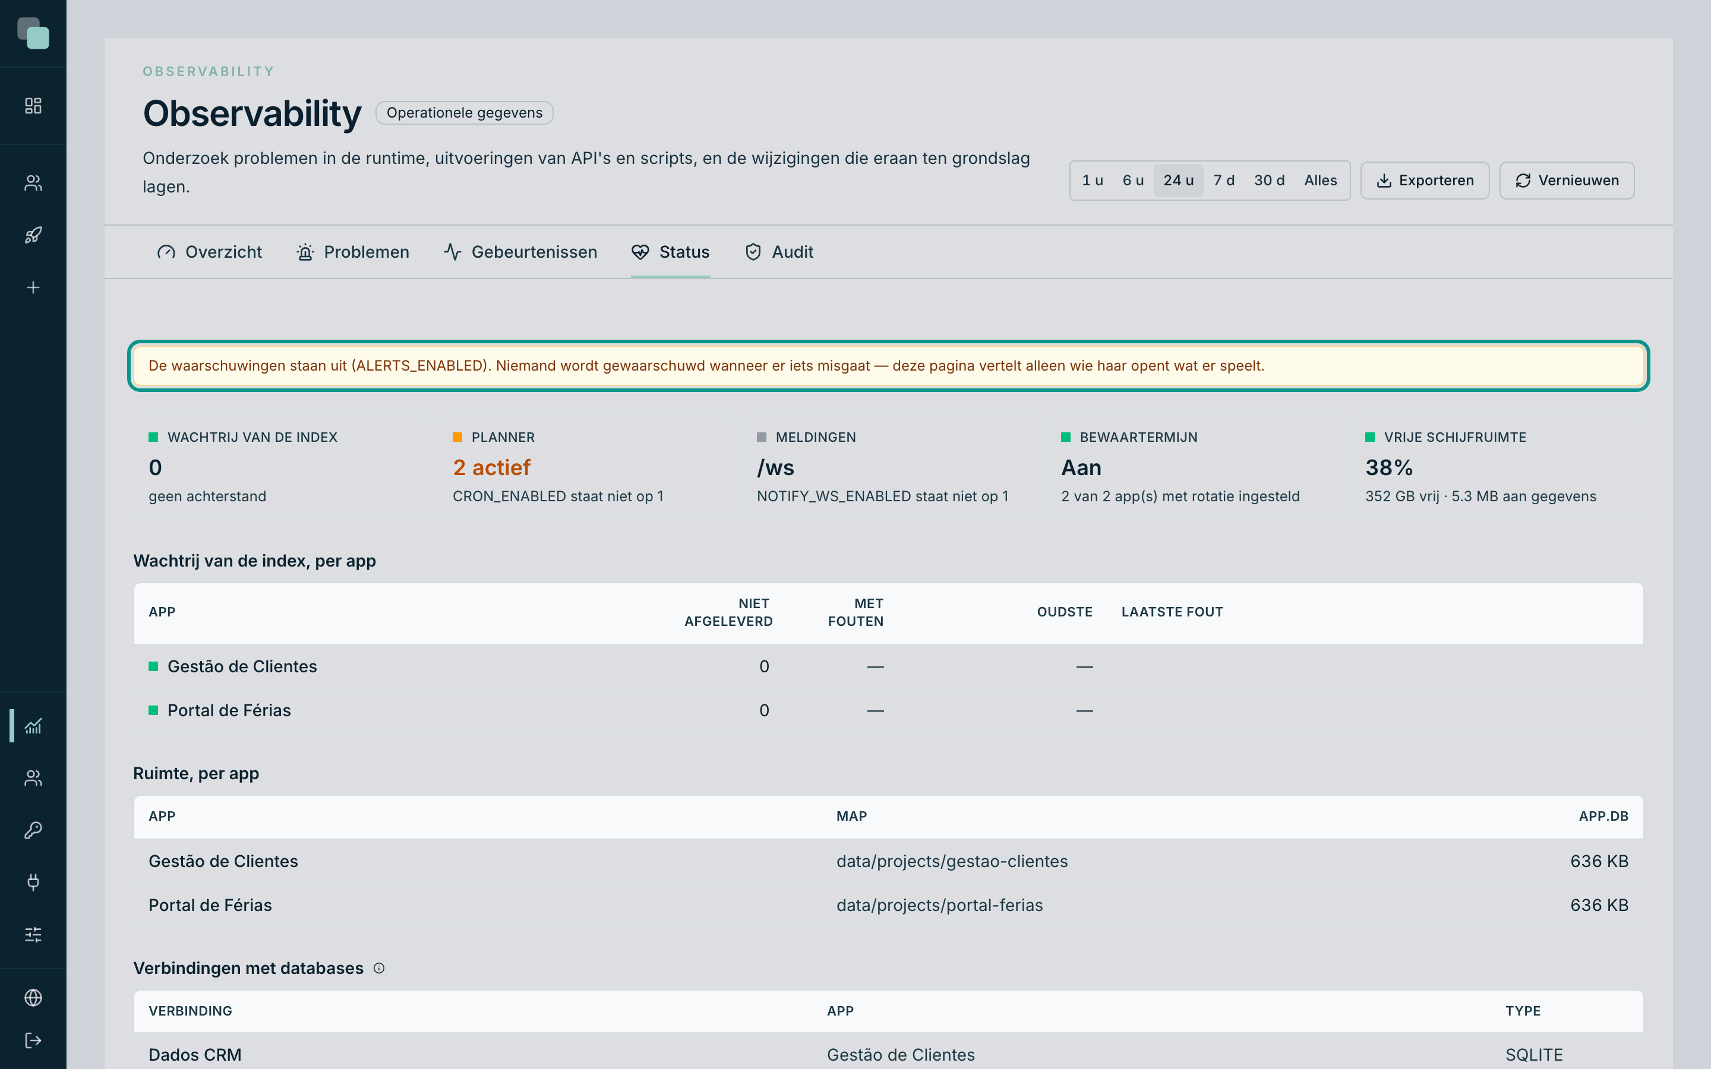Open the upper users icon in sidebar
Screen dimensions: 1711x1069
pyautogui.click(x=33, y=183)
